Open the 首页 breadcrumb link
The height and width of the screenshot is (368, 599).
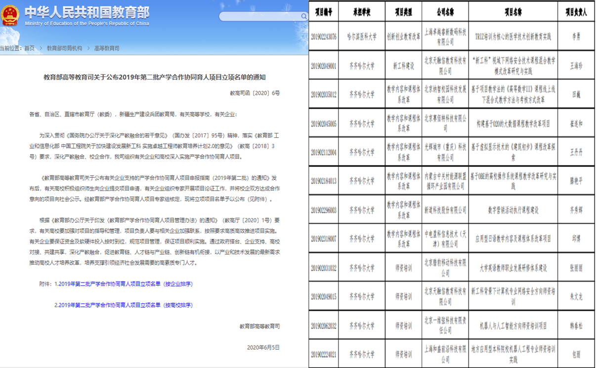click(29, 48)
